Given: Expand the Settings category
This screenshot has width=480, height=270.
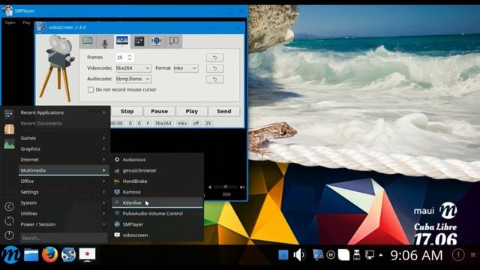Looking at the screenshot, I should 63,192.
